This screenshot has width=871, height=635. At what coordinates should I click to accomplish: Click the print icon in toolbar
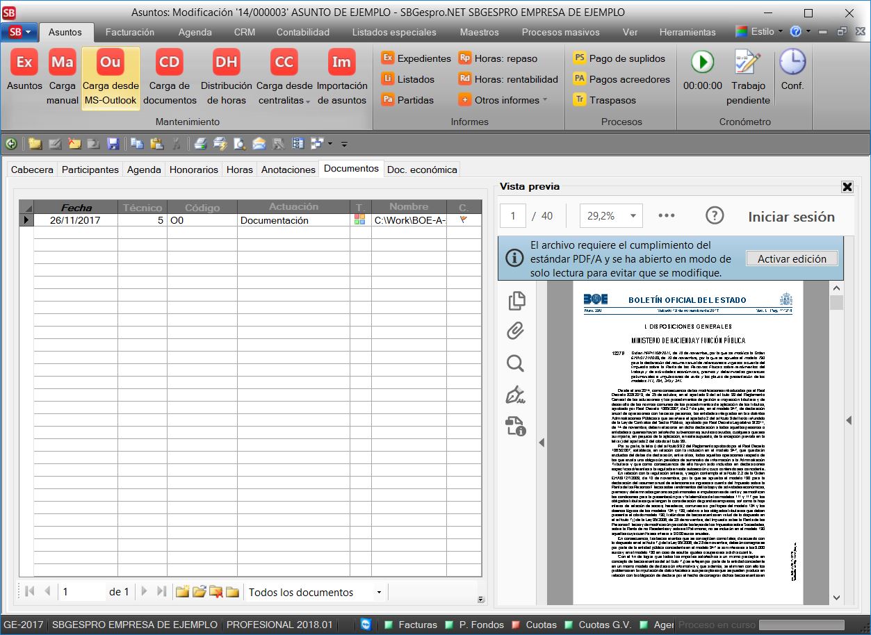pyautogui.click(x=200, y=144)
